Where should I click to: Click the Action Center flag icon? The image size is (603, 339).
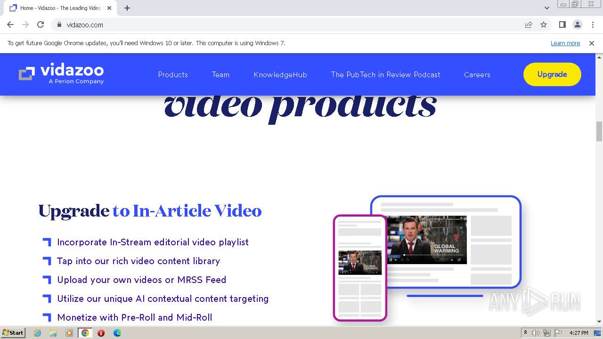coord(558,333)
